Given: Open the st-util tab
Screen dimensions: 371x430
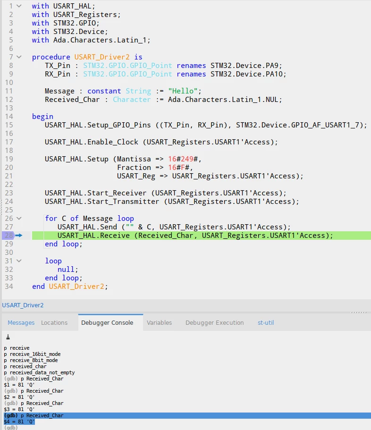Looking at the screenshot, I should pos(266,322).
